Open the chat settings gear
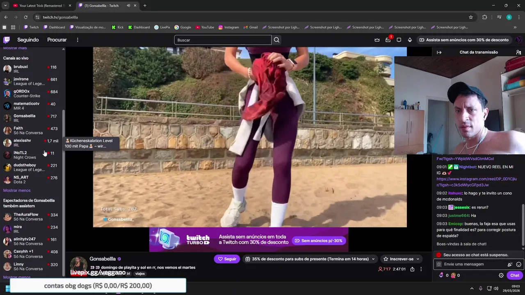The image size is (525, 295). pos(501,275)
